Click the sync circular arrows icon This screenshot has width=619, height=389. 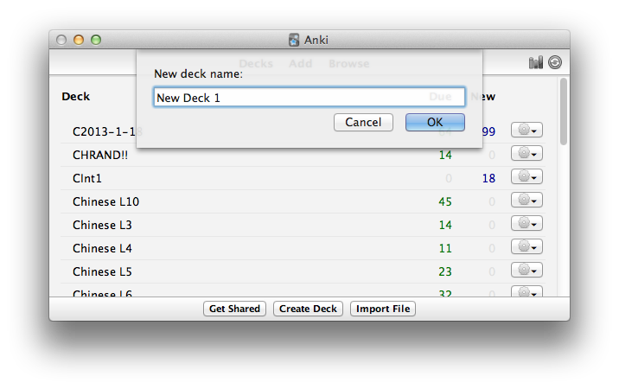555,62
